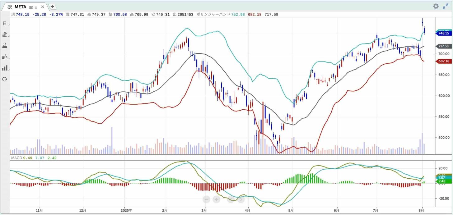The image size is (453, 215).
Task: Toggle fullscreen with the expand arrows
Action: pyautogui.click(x=446, y=6)
